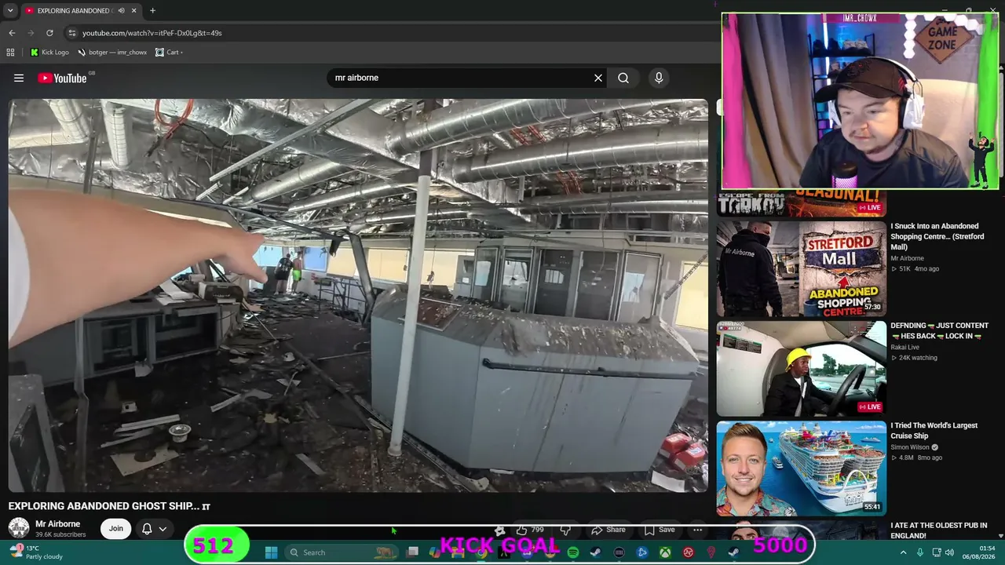1005x565 pixels.
Task: Click '4.8M 8mo ago' video metadata
Action: pos(915,457)
